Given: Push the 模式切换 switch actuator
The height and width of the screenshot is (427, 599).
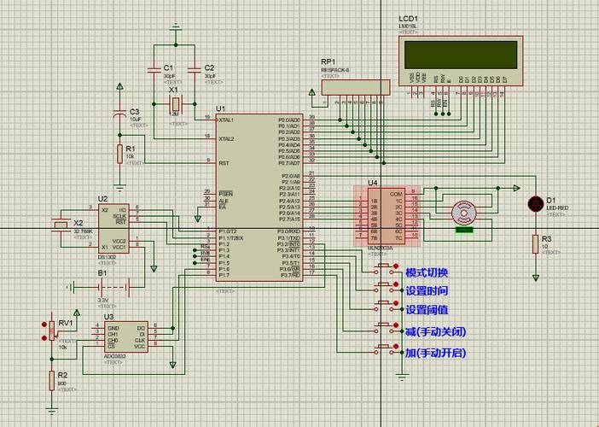Looking at the screenshot, I should click(x=383, y=265).
